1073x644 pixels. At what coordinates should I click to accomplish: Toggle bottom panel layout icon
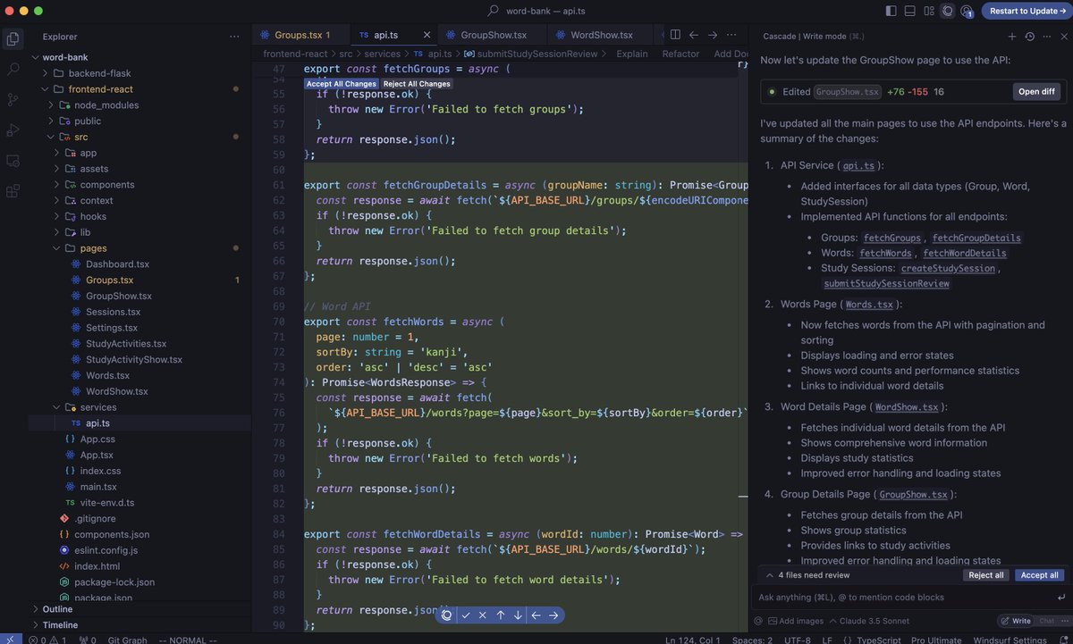pyautogui.click(x=909, y=11)
